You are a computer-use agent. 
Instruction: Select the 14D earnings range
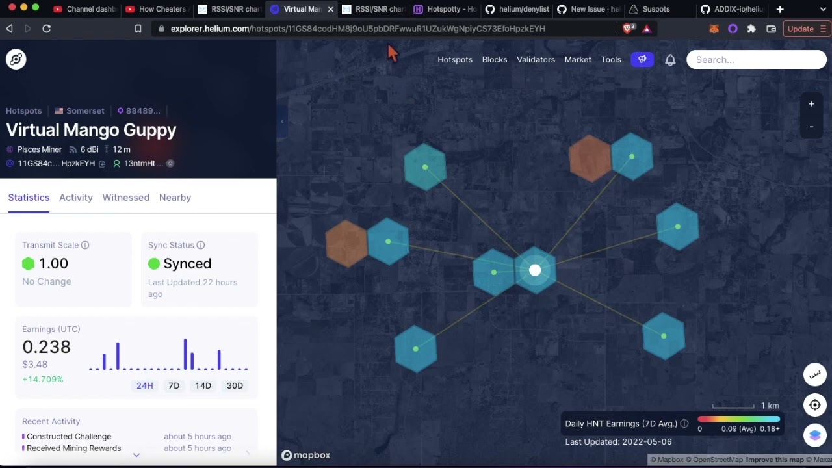coord(203,385)
